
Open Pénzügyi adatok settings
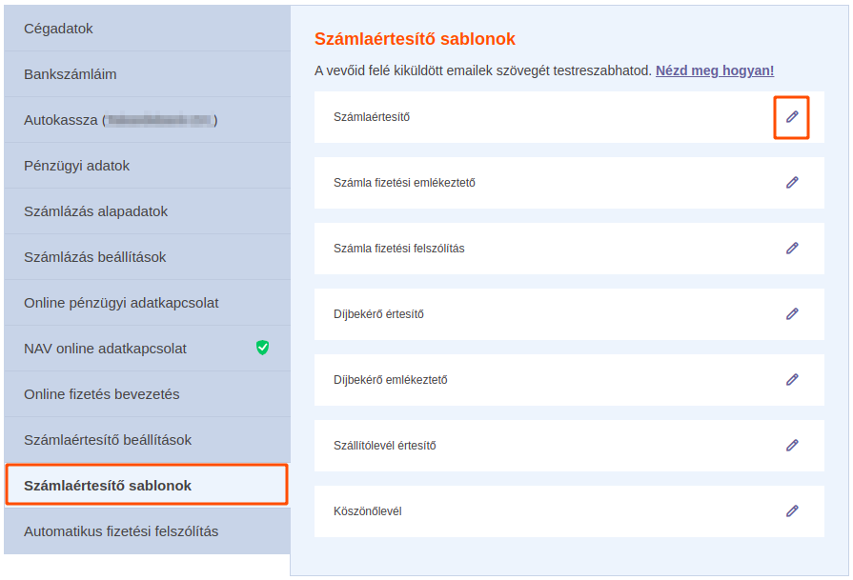[x=77, y=166]
